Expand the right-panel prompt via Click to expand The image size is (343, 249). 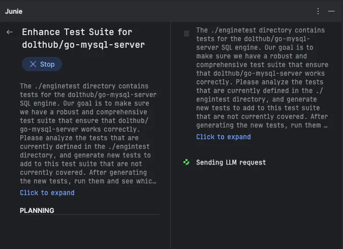click(x=224, y=137)
